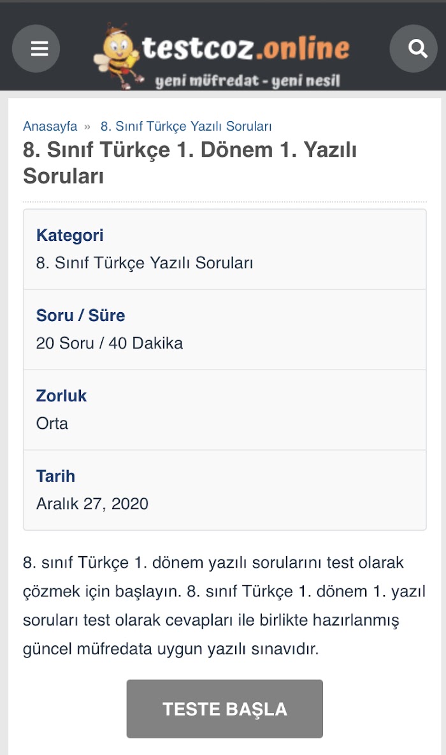Click the » breadcrumb separator
The width and height of the screenshot is (446, 755).
(x=87, y=127)
